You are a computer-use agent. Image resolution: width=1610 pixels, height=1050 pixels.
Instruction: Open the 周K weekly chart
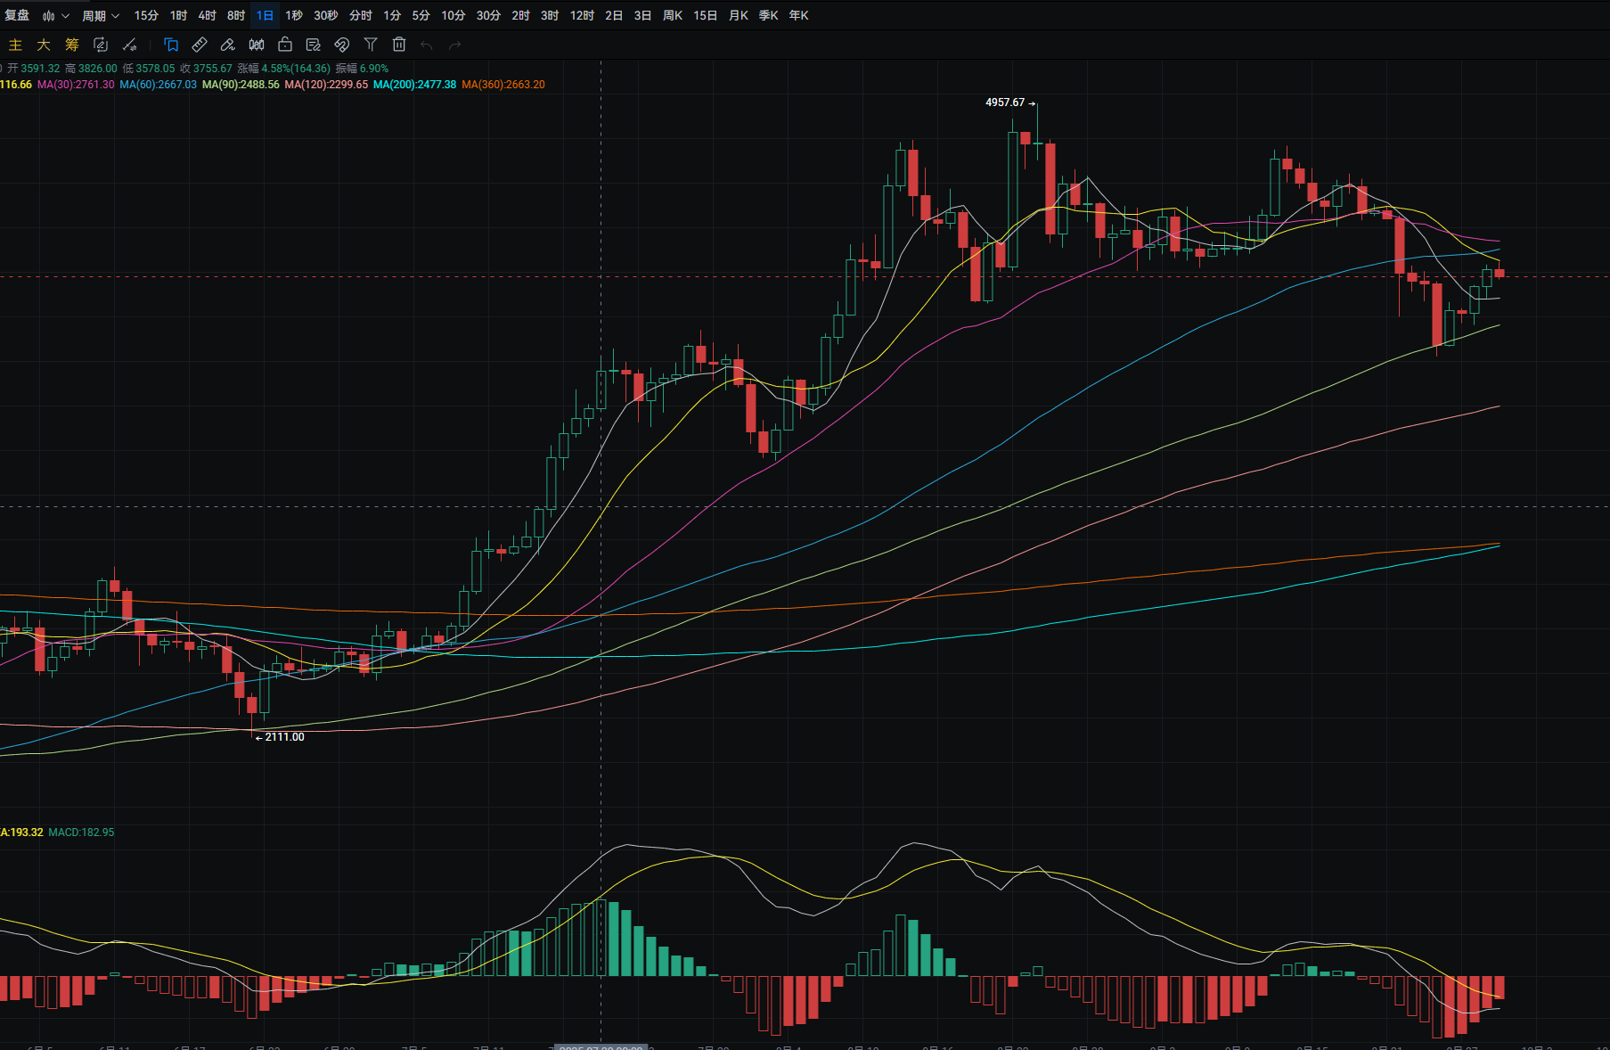(x=673, y=15)
